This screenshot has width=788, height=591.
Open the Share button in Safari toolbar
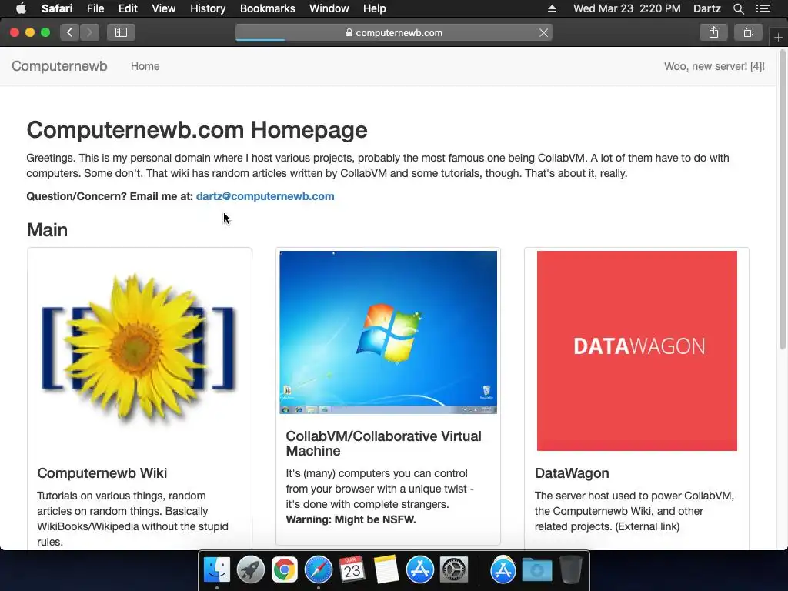[713, 32]
